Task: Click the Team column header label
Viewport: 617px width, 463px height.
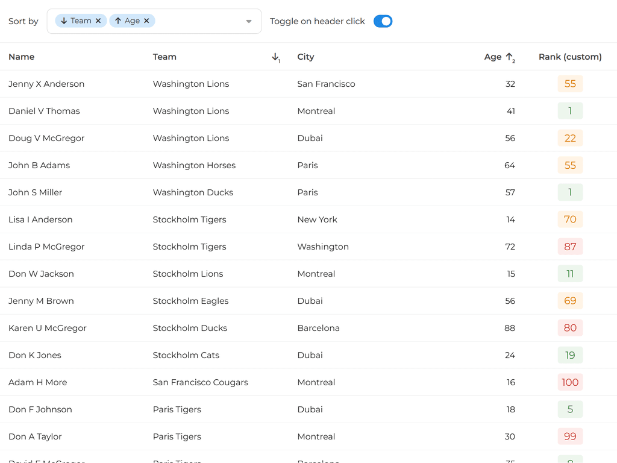Action: coord(164,57)
